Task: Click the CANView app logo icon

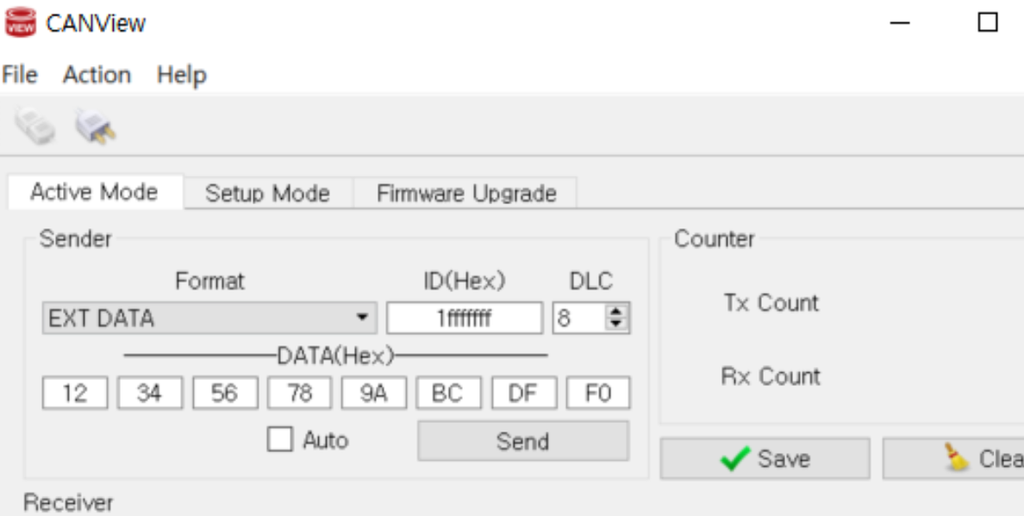Action: [x=20, y=23]
